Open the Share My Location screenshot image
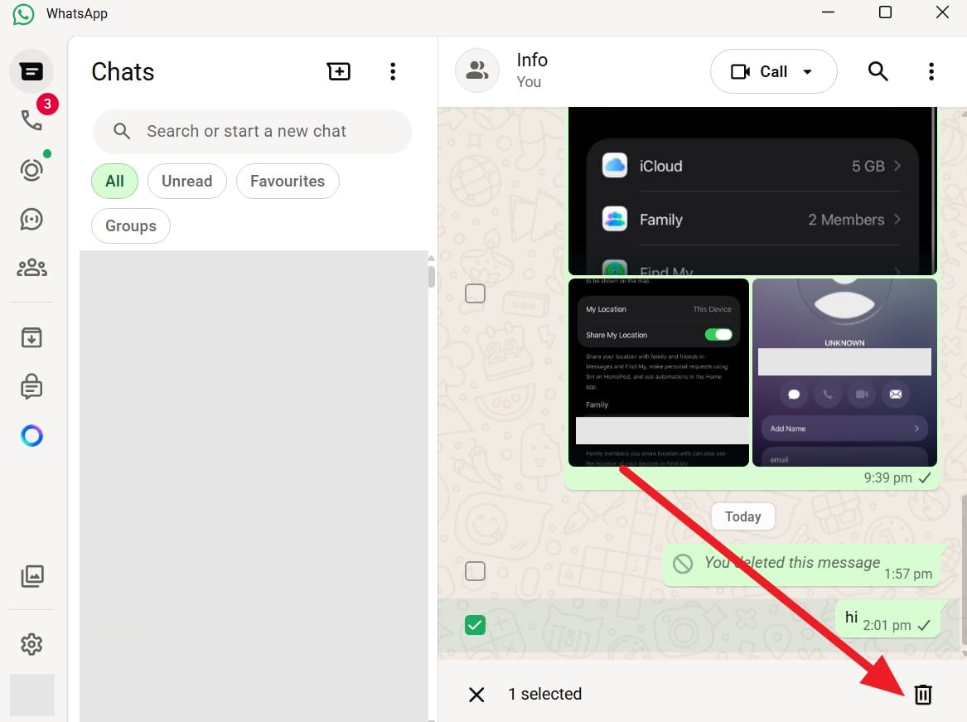The image size is (967, 722). [659, 372]
